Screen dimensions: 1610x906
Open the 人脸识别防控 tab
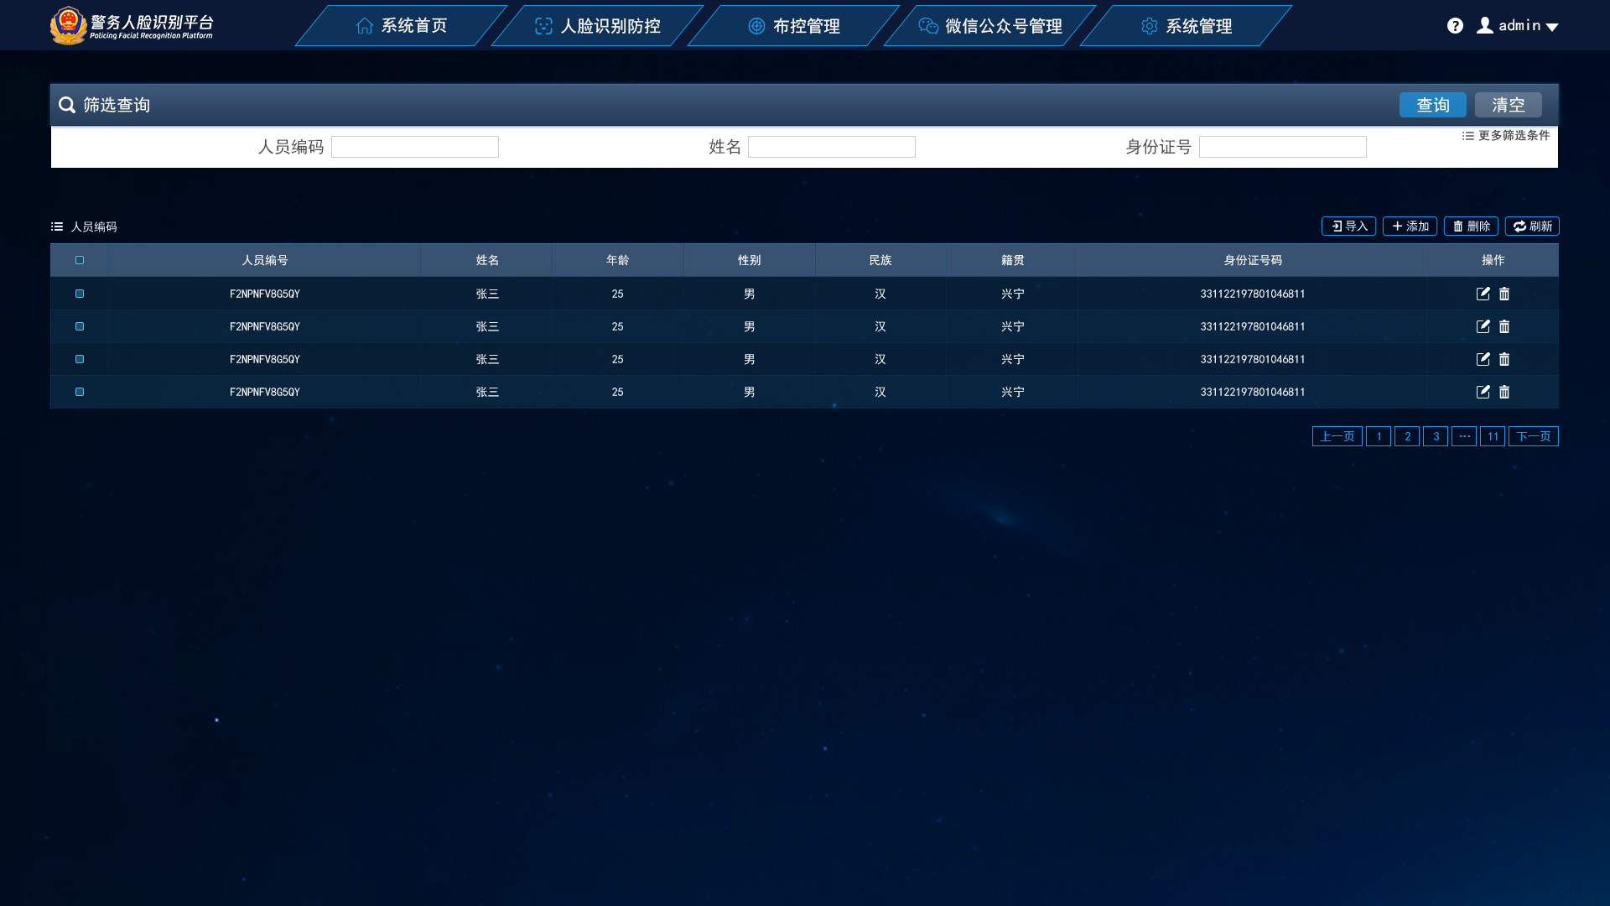pyautogui.click(x=597, y=26)
